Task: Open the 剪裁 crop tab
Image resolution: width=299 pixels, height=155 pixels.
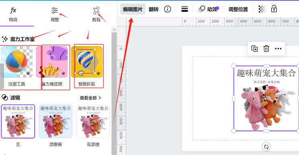Action: click(x=96, y=14)
